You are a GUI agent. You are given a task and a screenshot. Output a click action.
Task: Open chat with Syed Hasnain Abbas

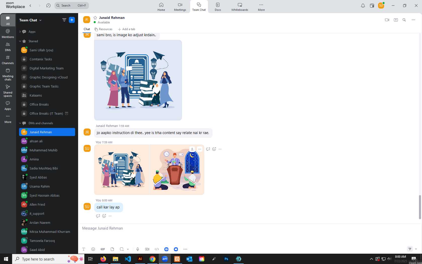[47, 195]
